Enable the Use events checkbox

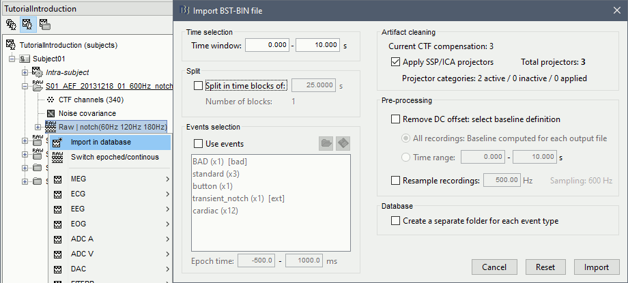pos(199,144)
